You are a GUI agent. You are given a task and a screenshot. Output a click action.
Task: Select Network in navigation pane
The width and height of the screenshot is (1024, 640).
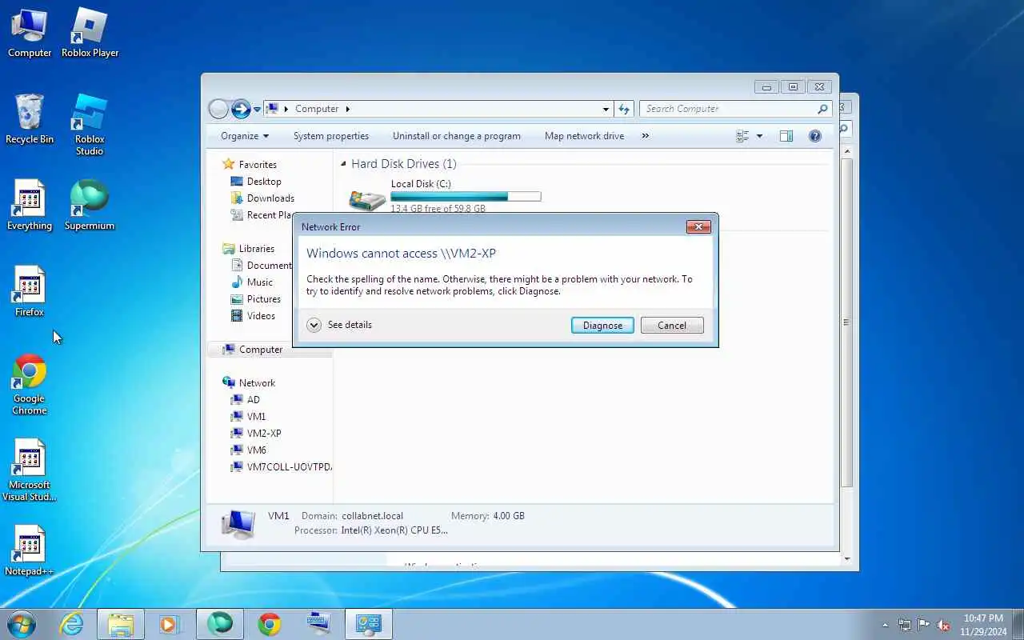257,383
